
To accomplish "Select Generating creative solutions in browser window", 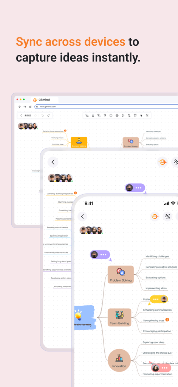I will [x=156, y=138].
